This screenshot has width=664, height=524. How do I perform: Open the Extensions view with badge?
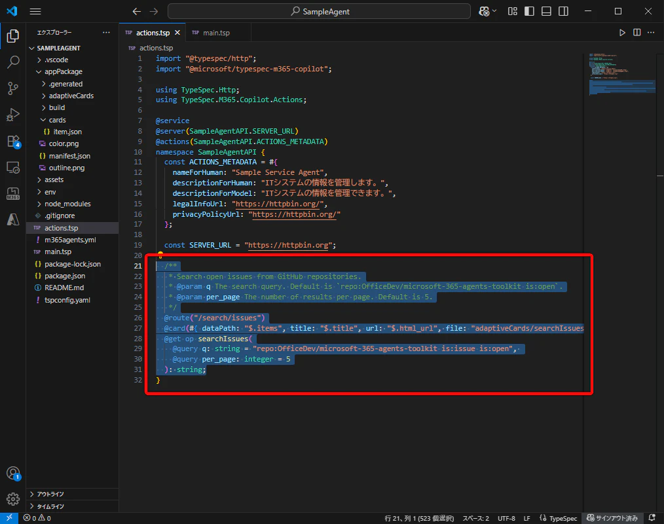[x=12, y=141]
